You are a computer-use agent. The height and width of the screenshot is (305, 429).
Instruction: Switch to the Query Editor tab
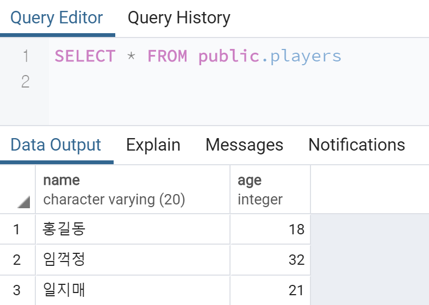coord(57,18)
